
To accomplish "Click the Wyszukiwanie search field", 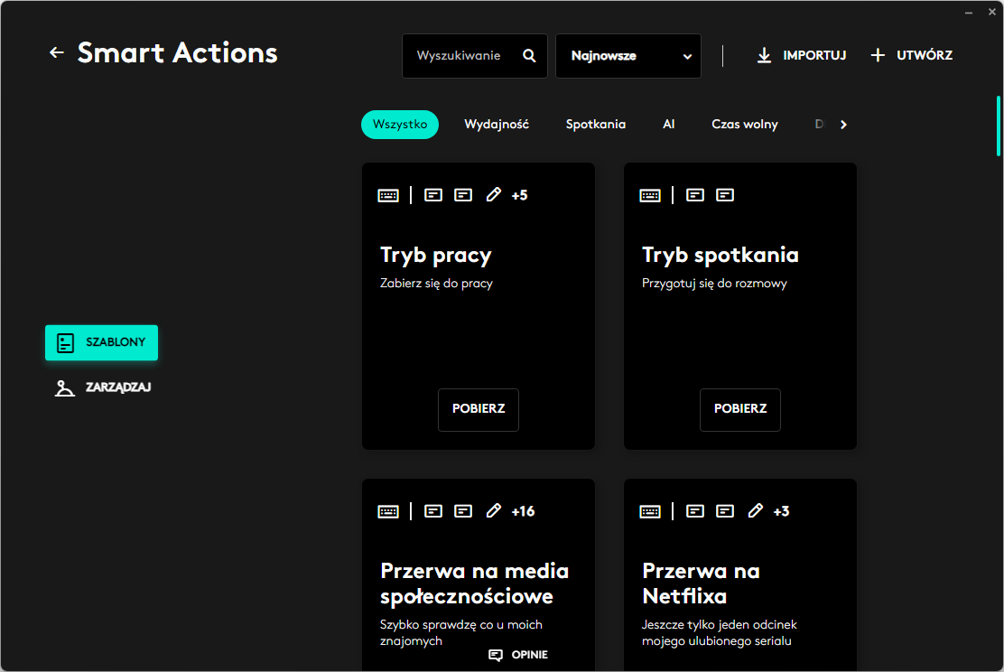I will pos(459,56).
